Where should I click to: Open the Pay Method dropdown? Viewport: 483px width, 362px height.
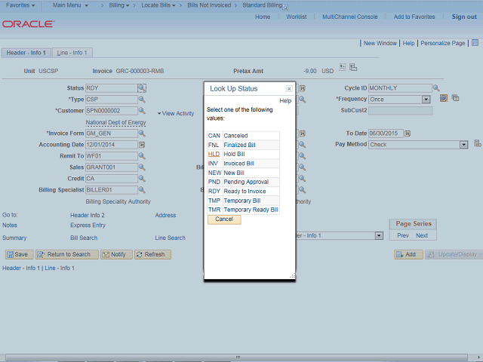coord(463,145)
